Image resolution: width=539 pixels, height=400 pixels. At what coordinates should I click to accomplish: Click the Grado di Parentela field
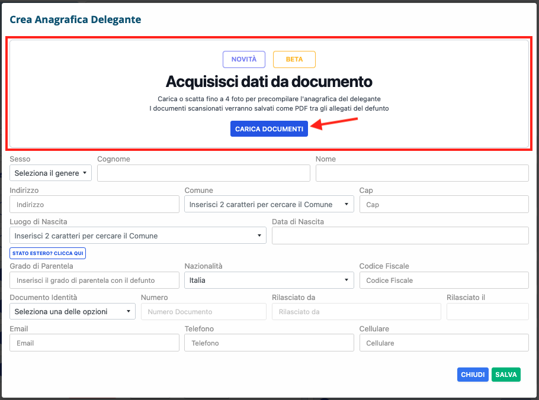point(94,280)
